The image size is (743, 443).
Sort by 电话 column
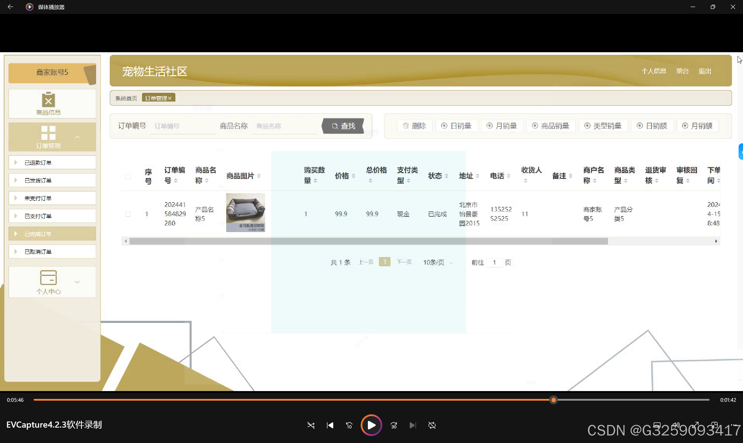(x=508, y=176)
